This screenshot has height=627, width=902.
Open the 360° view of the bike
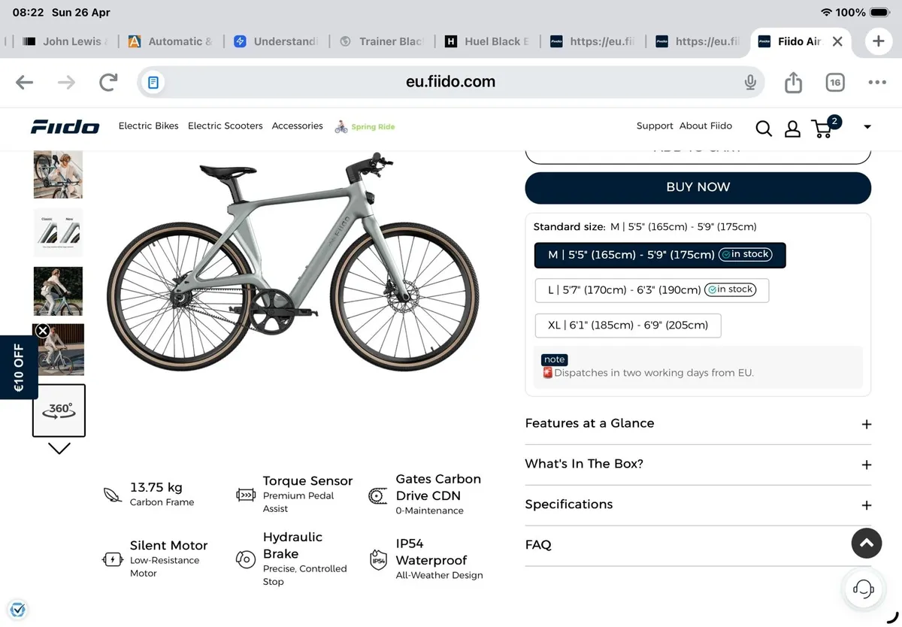(x=59, y=410)
